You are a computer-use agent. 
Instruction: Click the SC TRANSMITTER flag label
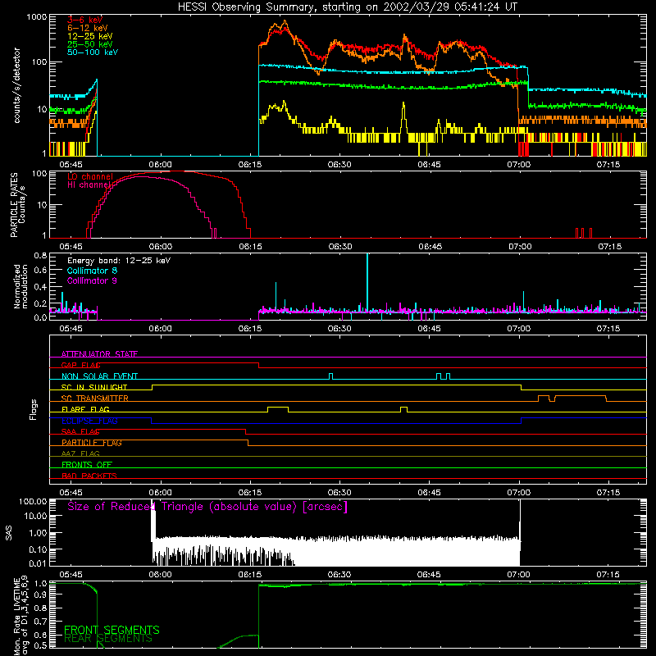95,399
